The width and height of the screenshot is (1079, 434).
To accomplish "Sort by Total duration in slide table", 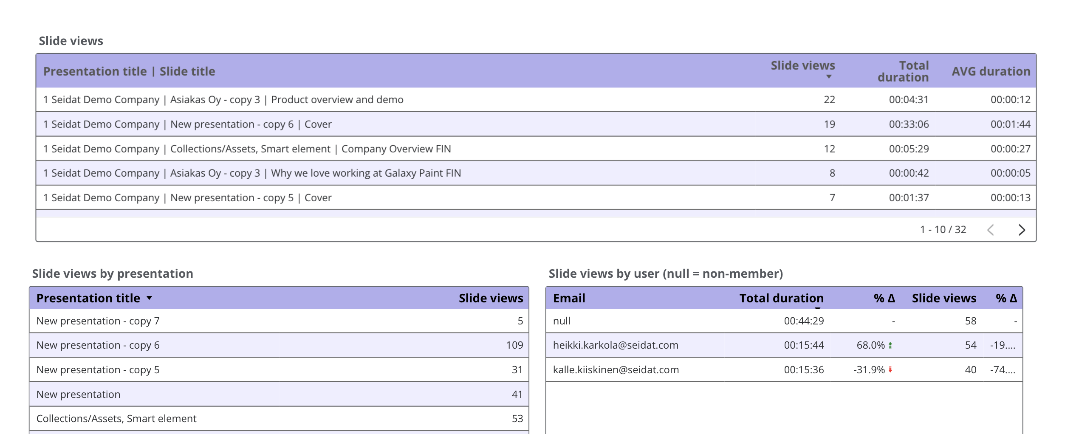I will tap(903, 71).
